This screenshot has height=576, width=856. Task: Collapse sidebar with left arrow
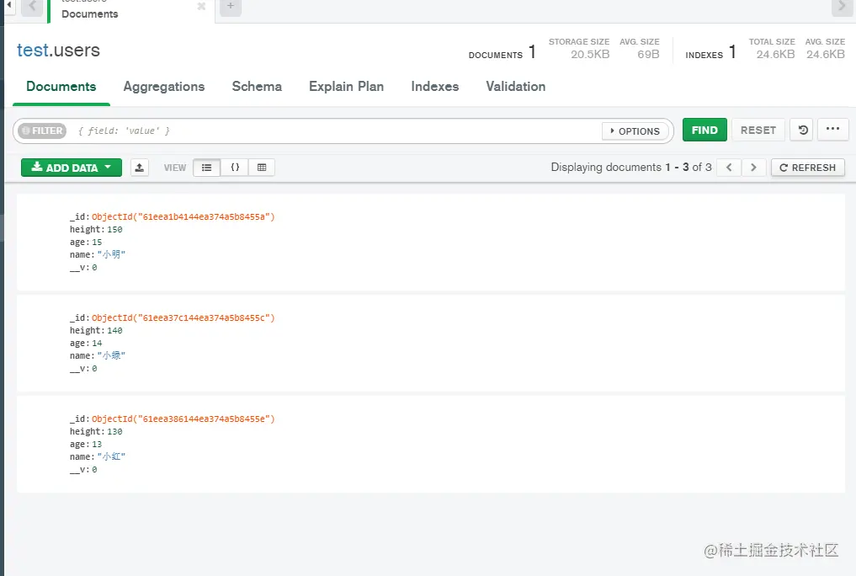tap(8, 5)
